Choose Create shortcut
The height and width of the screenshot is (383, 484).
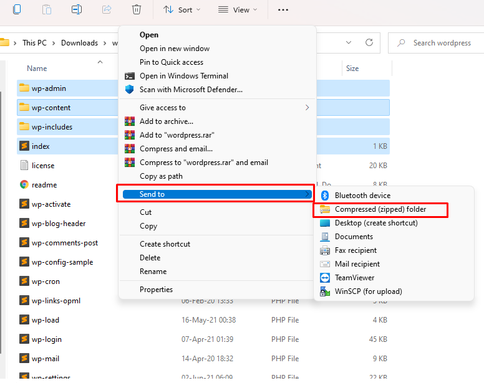click(x=217, y=244)
